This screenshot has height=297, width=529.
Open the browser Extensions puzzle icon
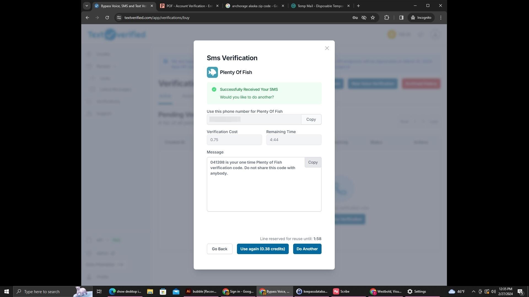[x=387, y=18]
